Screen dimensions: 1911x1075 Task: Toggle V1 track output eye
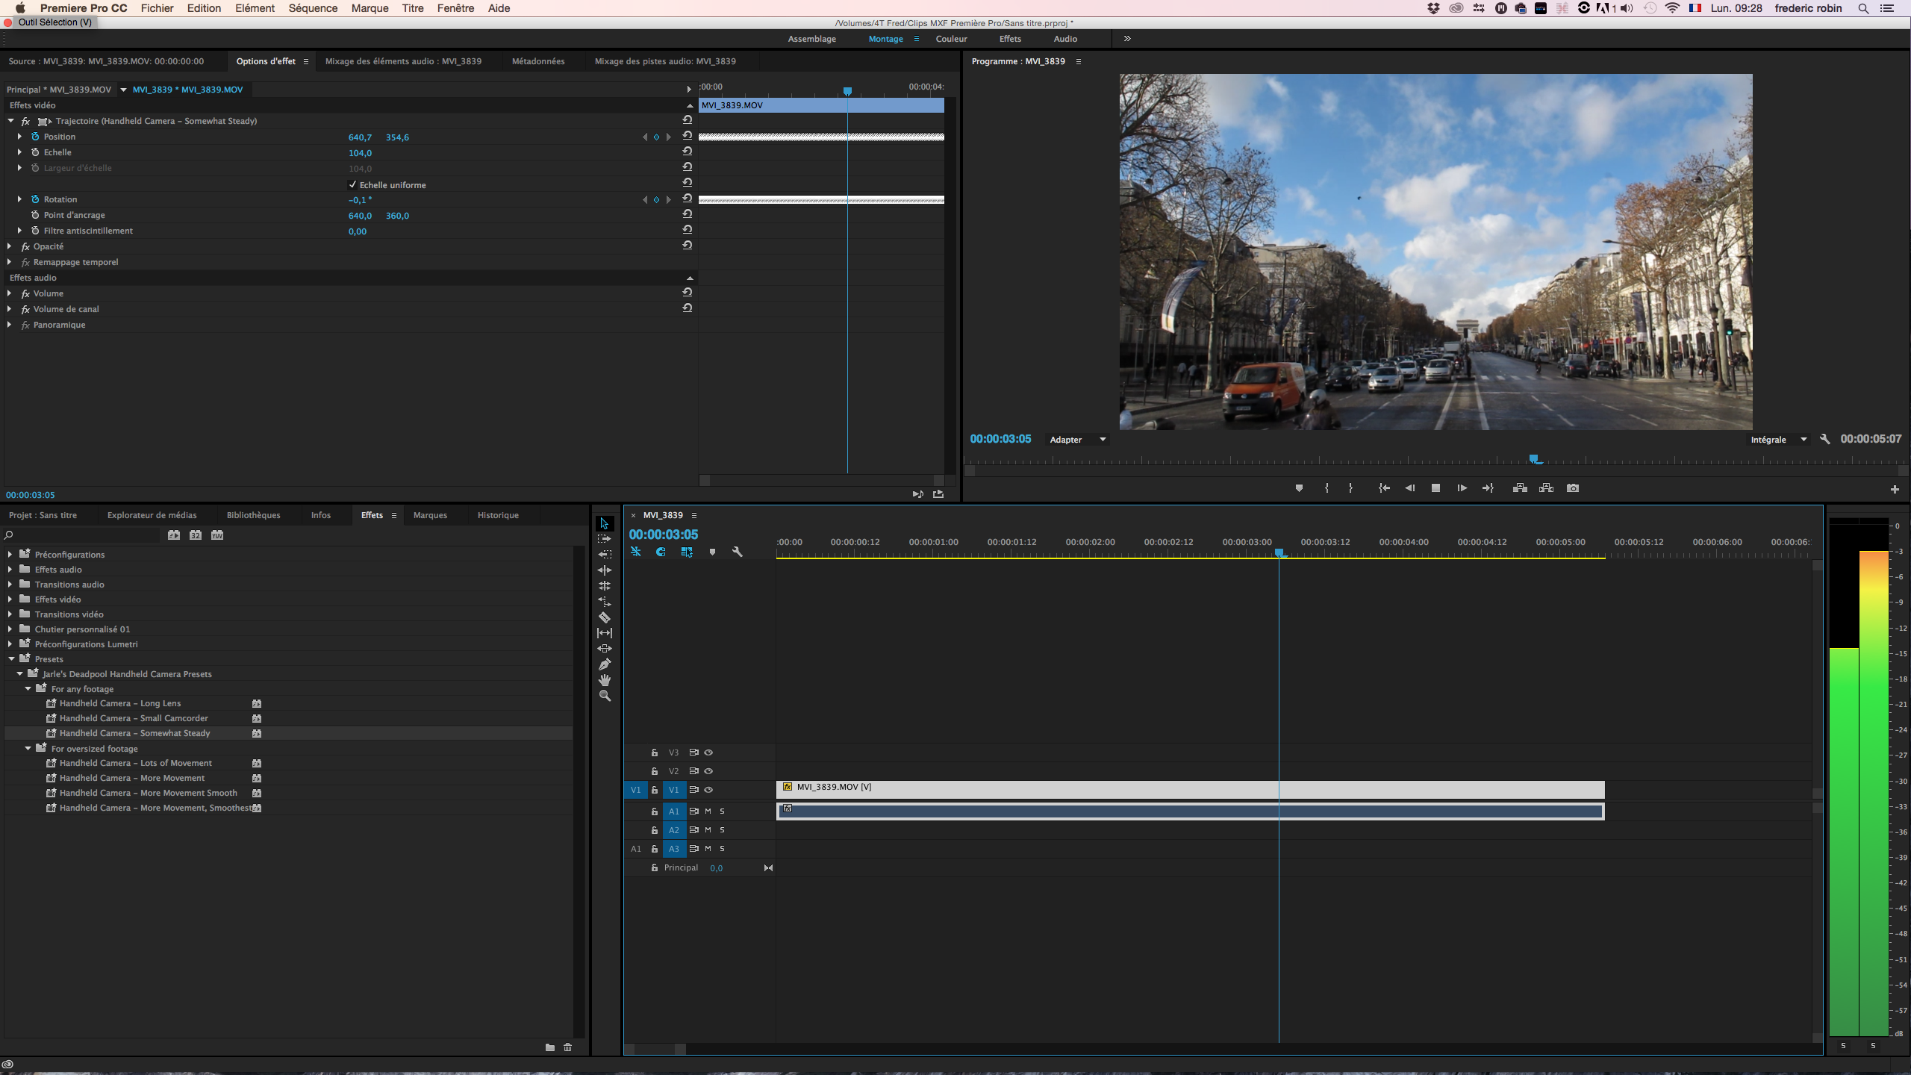tap(708, 790)
